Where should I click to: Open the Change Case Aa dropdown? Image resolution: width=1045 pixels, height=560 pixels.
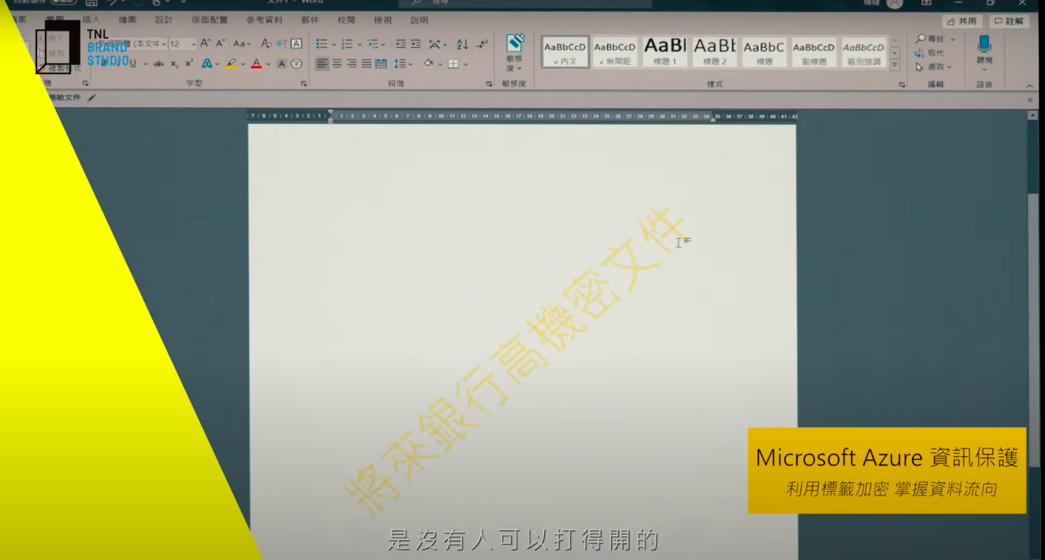pos(242,44)
